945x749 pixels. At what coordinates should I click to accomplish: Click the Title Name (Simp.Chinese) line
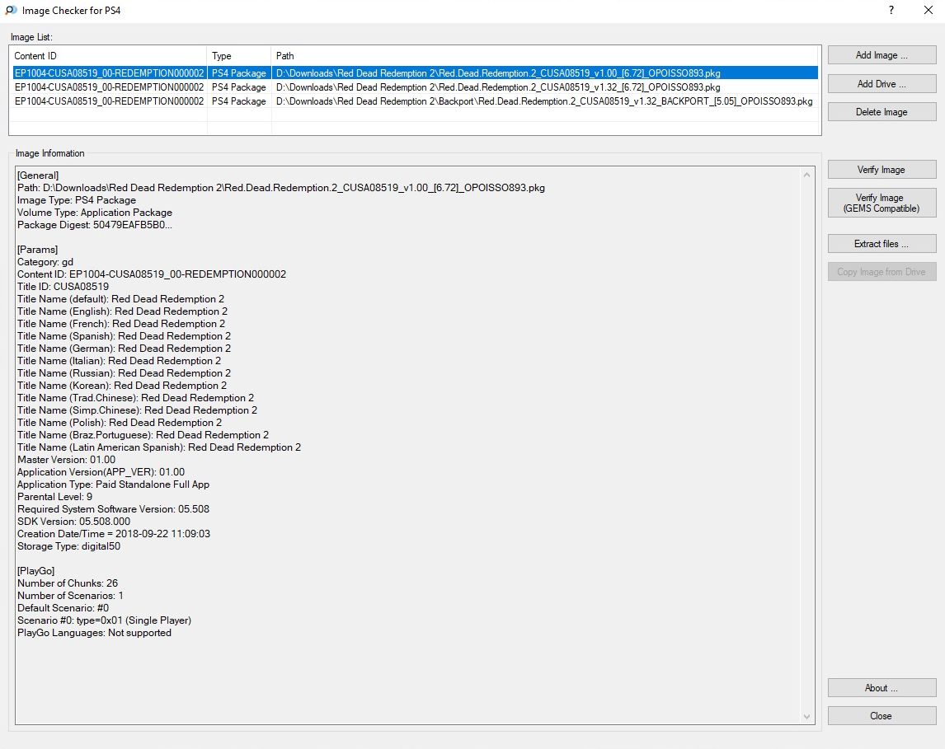[x=138, y=410]
